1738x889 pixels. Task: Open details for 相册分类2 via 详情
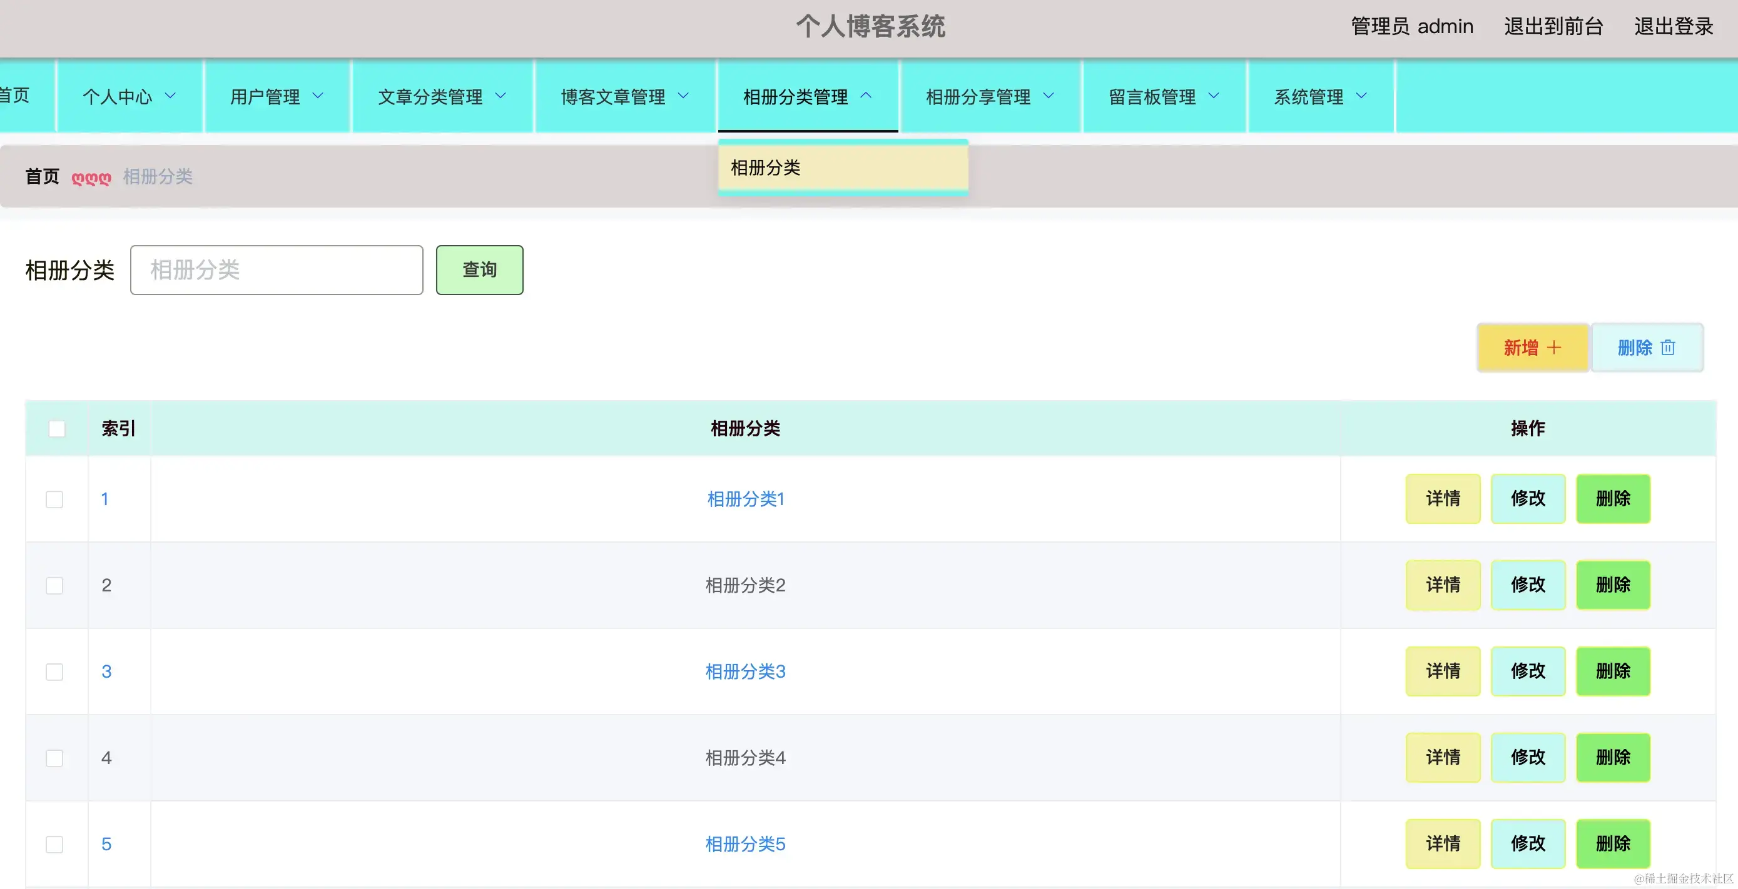coord(1443,585)
